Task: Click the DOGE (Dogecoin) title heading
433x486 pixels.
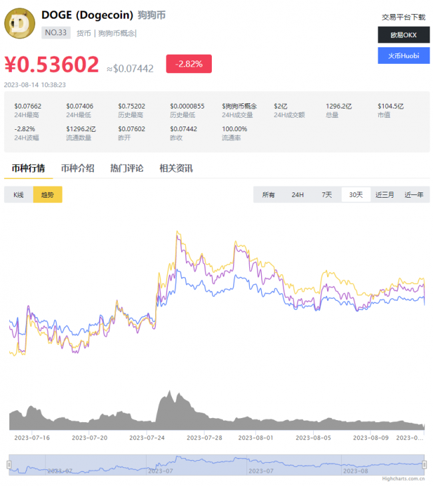Action: tap(87, 15)
